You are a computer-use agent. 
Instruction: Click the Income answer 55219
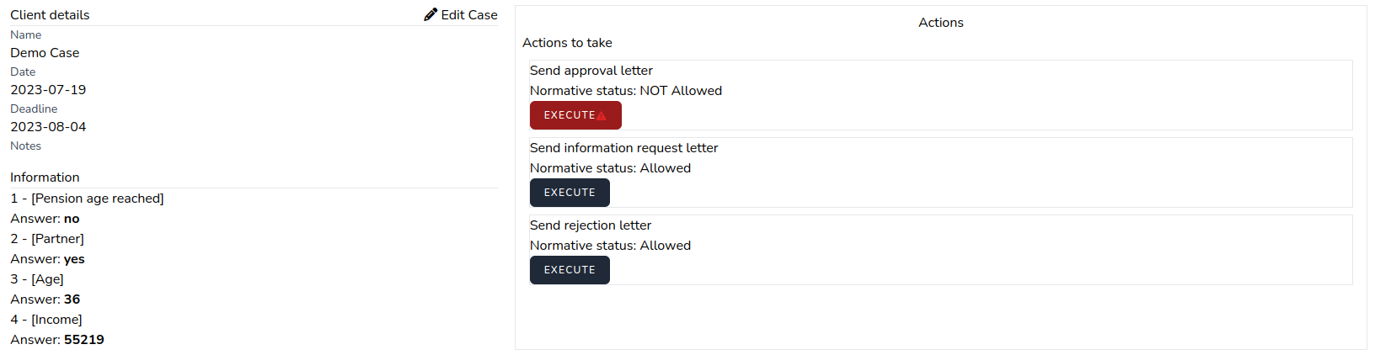click(83, 340)
